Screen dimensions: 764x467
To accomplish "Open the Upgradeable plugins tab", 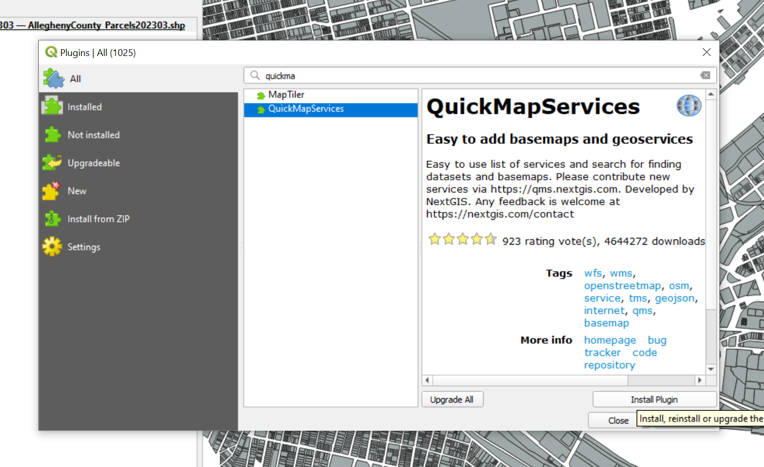I will (138, 163).
